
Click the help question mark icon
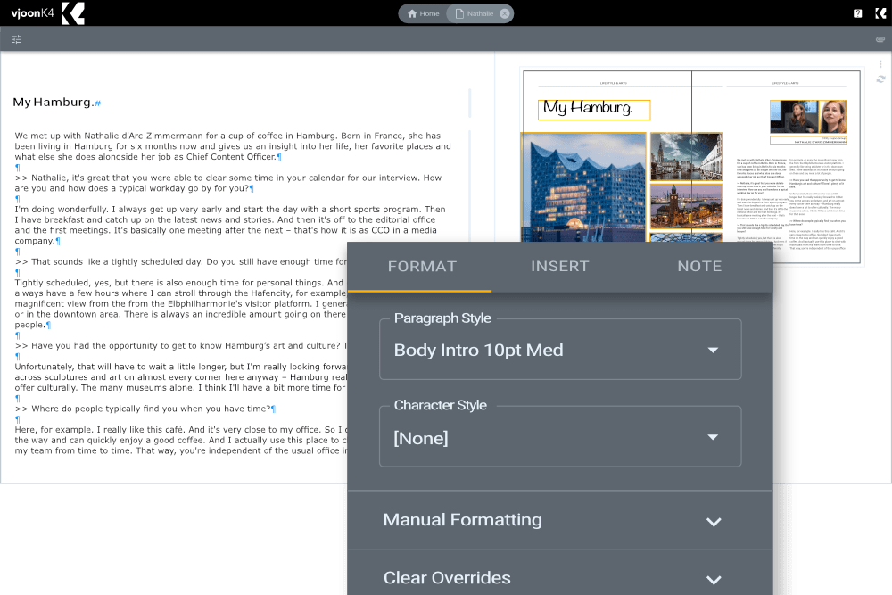pos(857,13)
